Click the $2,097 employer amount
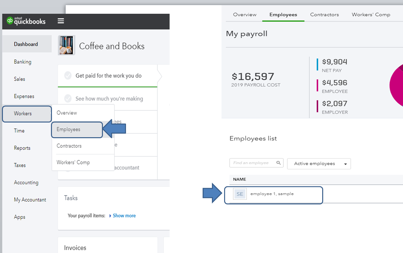This screenshot has width=403, height=253. click(335, 104)
